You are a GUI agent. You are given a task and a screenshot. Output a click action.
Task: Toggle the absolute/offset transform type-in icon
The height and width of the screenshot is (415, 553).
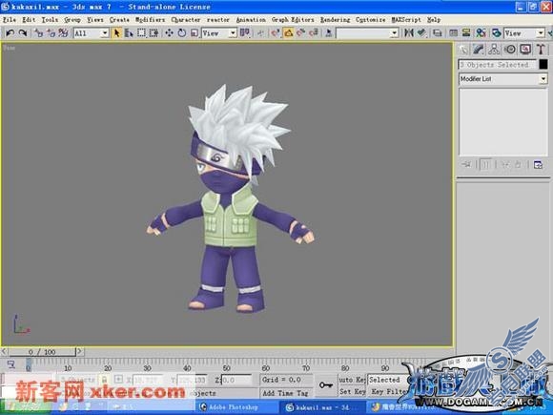tap(119, 380)
